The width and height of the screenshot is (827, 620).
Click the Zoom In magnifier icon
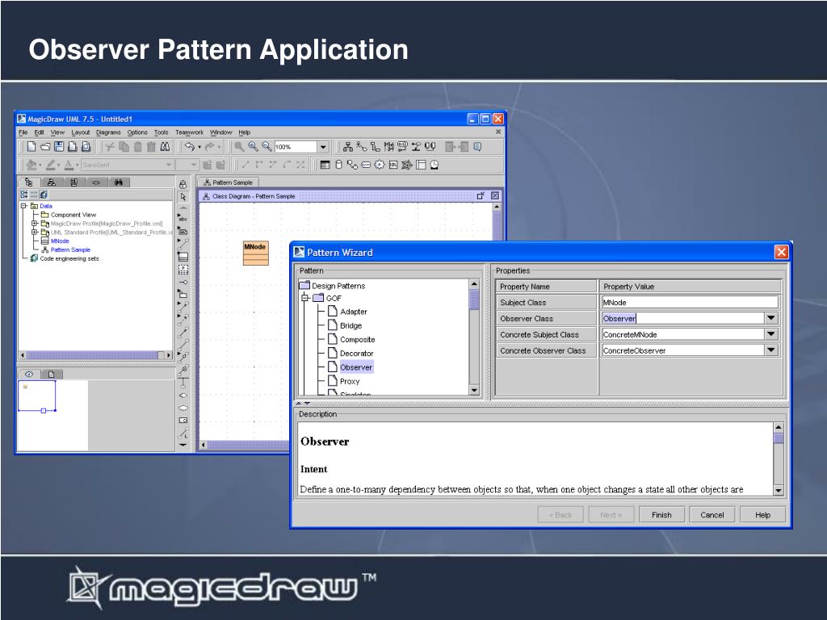click(x=254, y=147)
